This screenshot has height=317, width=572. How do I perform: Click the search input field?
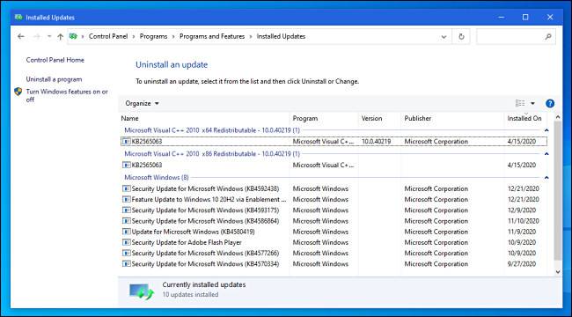(516, 36)
